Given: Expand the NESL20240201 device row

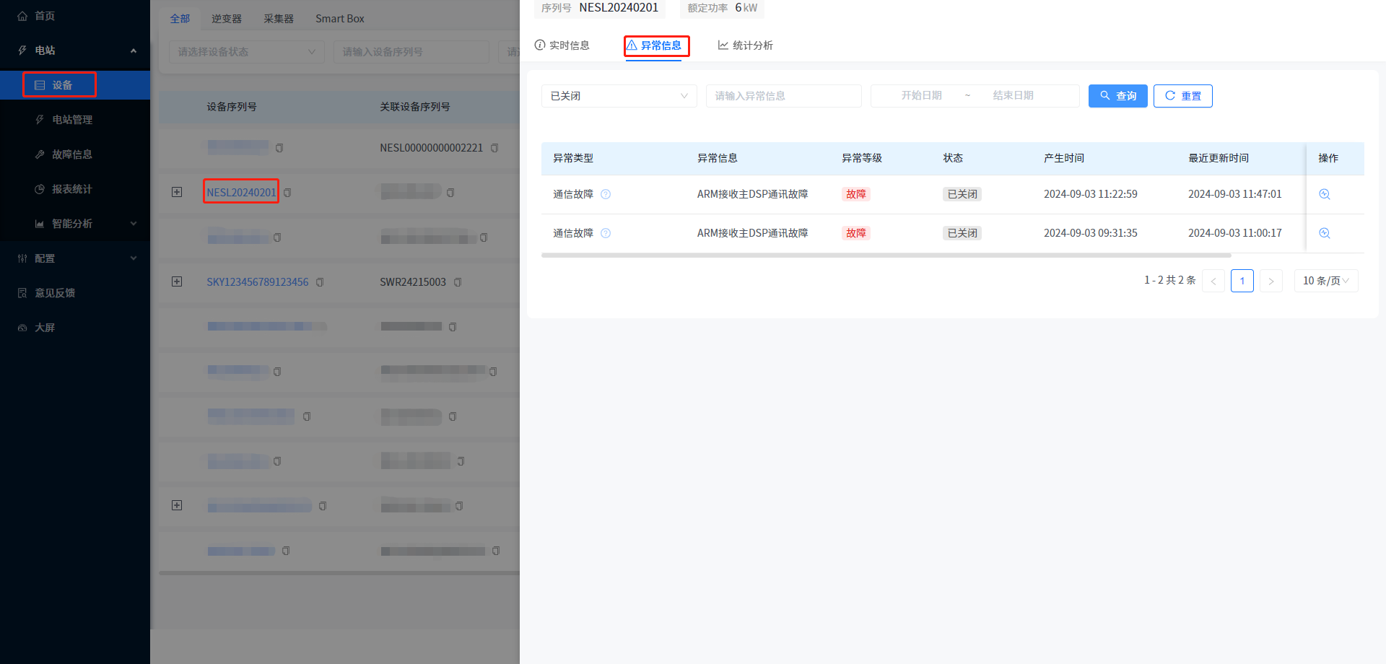Looking at the screenshot, I should pos(177,192).
